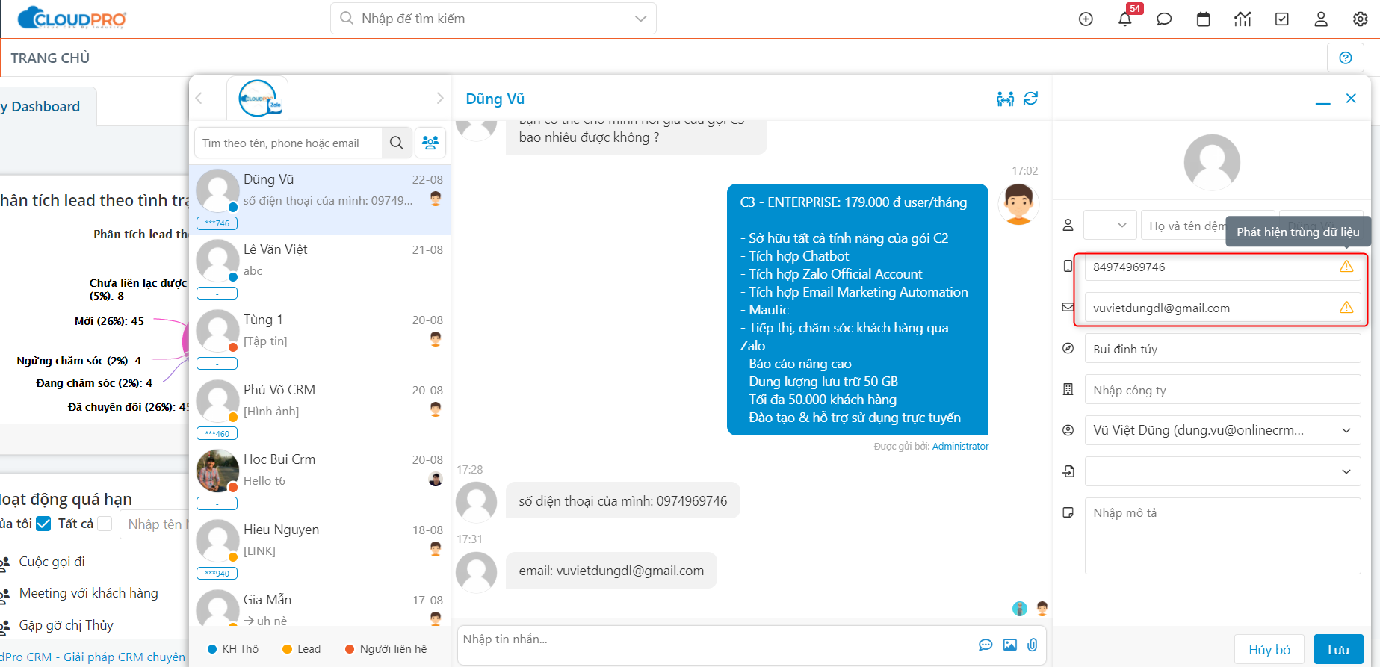Image resolution: width=1380 pixels, height=667 pixels.
Task: Click the Administrator sender link
Action: click(960, 446)
